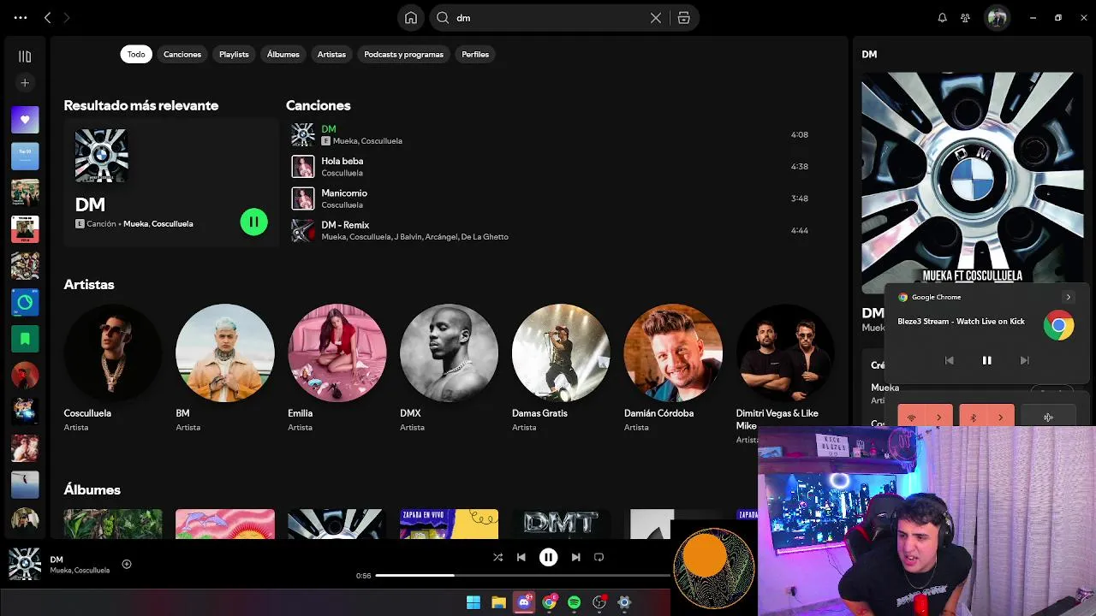Open the Emilia artist card
This screenshot has height=616, width=1096.
337,368
